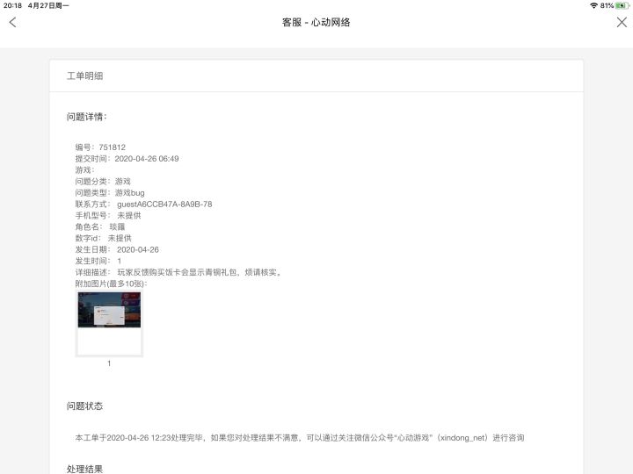The height and width of the screenshot is (474, 633).
Task: Select the page title 客服 - 心动网络
Action: [316, 22]
